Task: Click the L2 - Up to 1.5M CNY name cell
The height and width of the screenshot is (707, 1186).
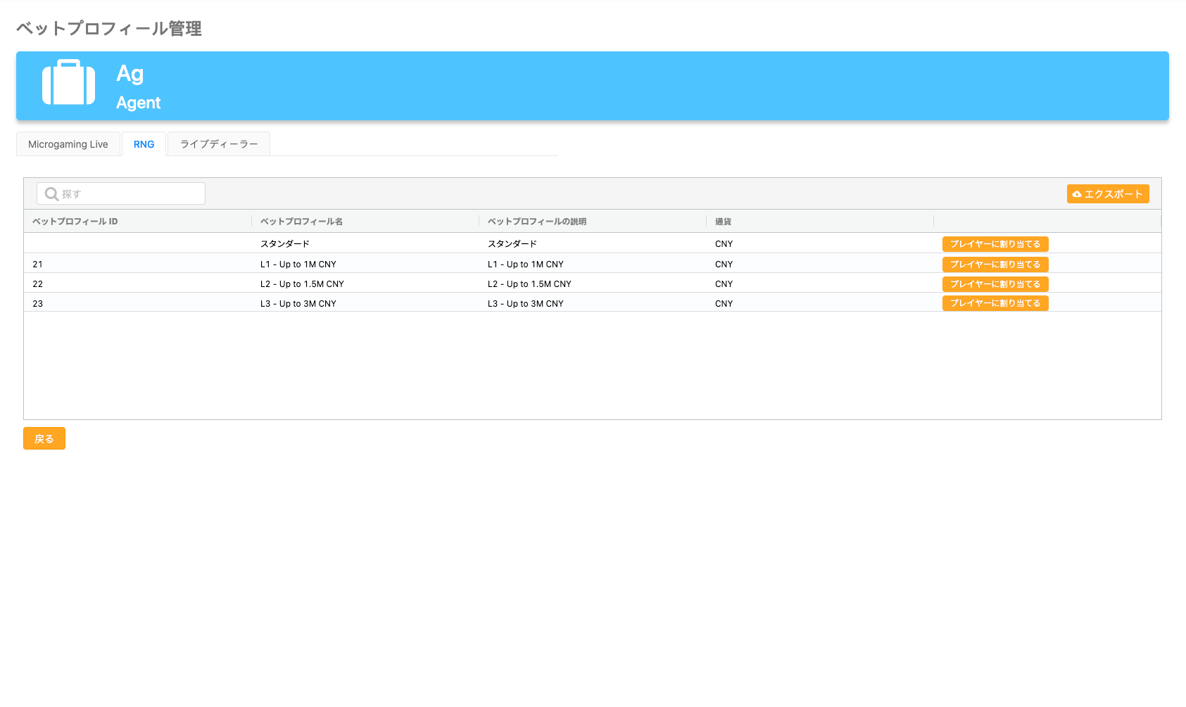Action: pyautogui.click(x=302, y=284)
